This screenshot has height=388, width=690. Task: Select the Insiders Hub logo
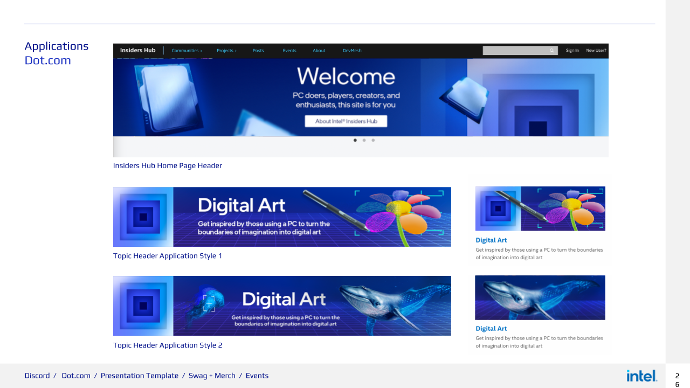pos(137,50)
